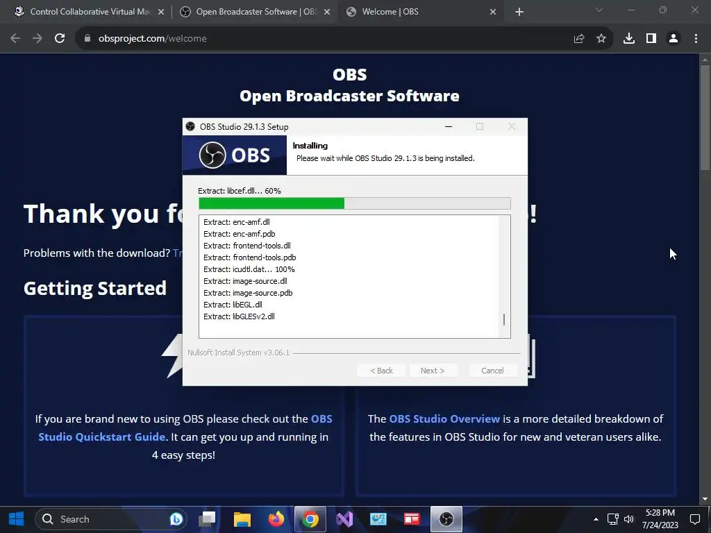Viewport: 711px width, 533px height.
Task: Click the browser forward arrow
Action: tap(37, 39)
